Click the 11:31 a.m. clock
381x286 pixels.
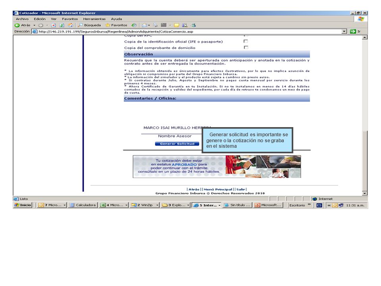pos(355,205)
